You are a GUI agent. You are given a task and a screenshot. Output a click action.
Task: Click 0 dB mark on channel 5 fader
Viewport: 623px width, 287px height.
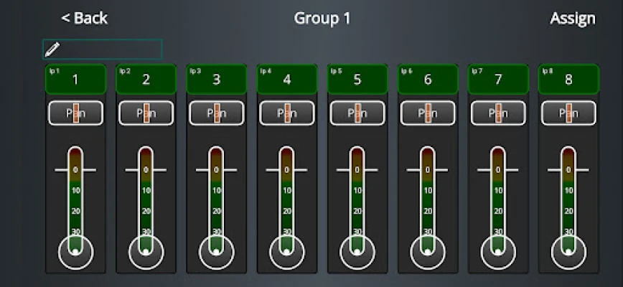tap(357, 170)
